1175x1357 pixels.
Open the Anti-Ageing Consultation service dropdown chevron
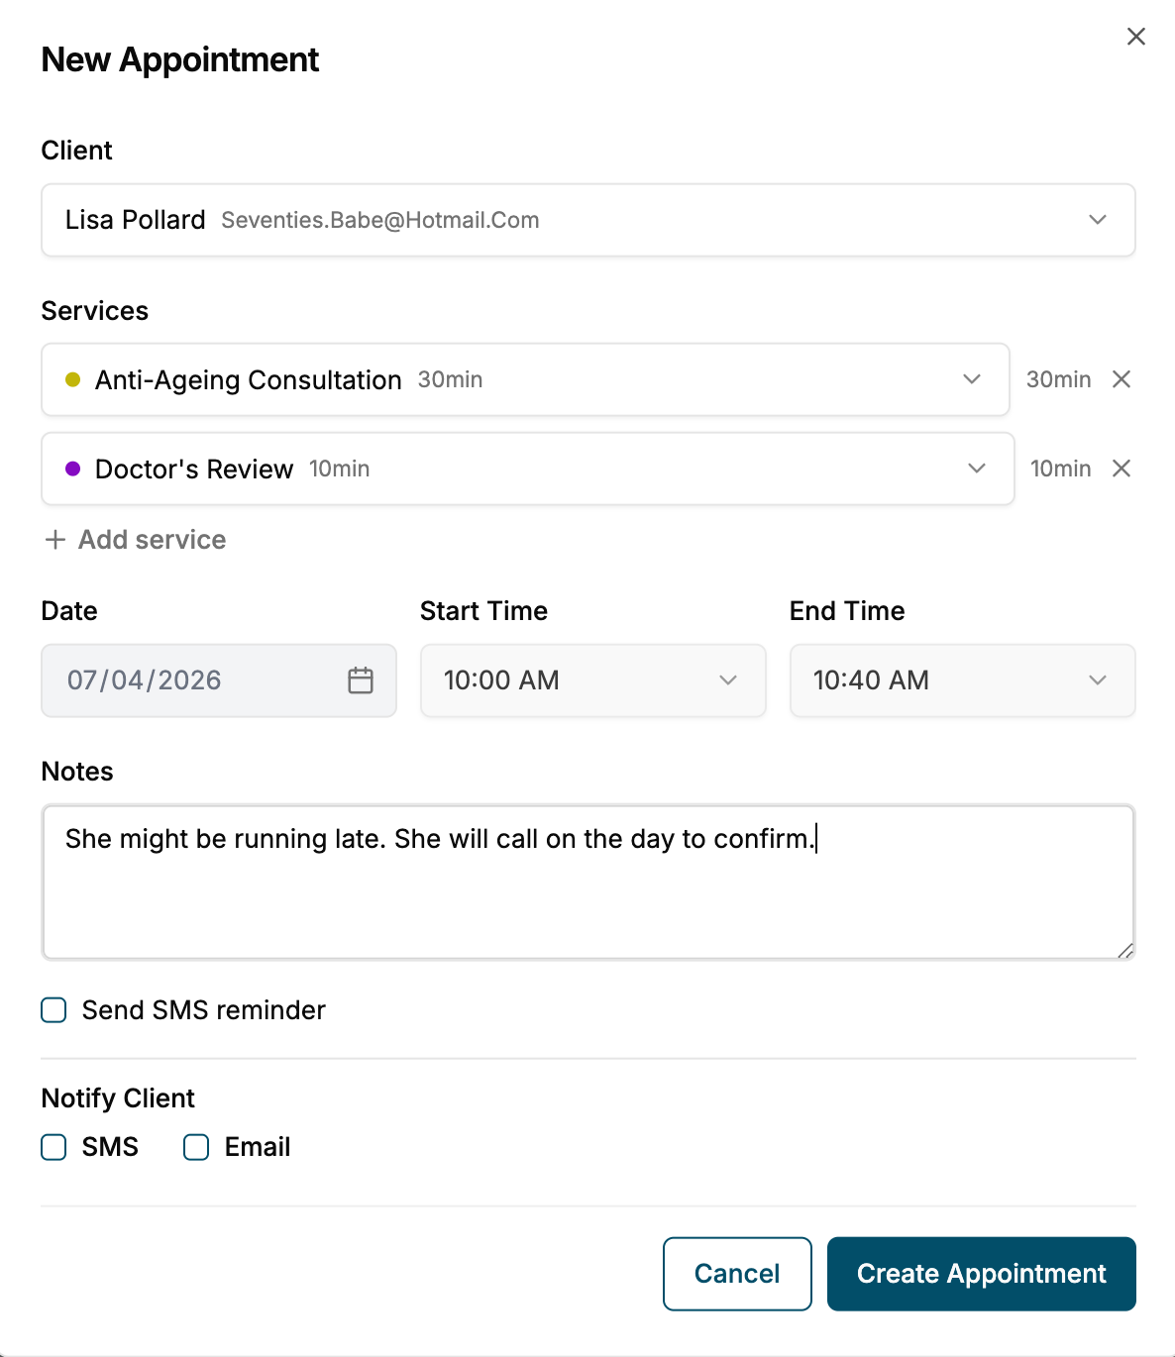pyautogui.click(x=972, y=379)
